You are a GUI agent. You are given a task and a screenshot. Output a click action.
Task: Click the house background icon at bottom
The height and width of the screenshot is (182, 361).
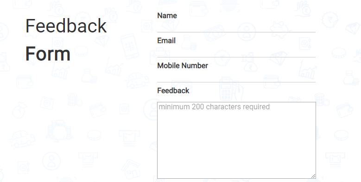pyautogui.click(x=131, y=169)
